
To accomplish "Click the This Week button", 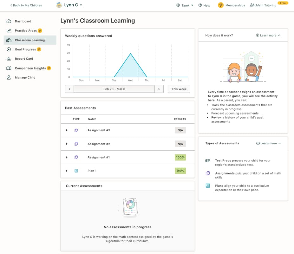I will pyautogui.click(x=179, y=89).
